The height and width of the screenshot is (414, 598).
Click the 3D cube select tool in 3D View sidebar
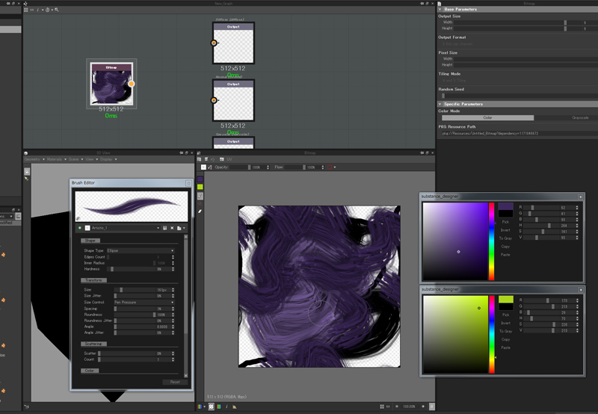[27, 172]
